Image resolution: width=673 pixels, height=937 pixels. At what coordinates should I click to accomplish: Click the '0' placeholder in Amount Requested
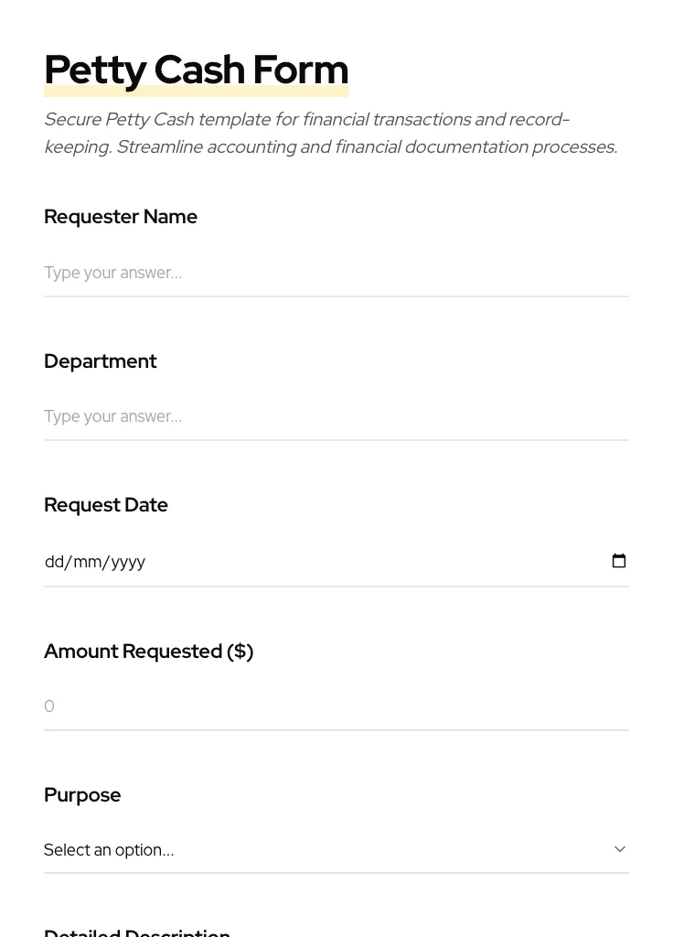[49, 706]
